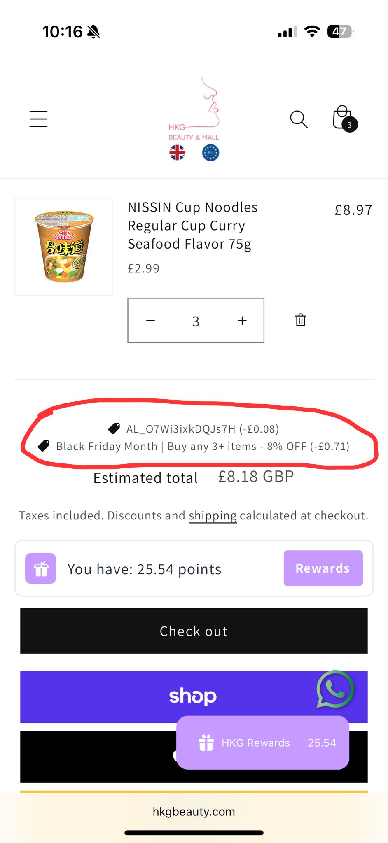
Task: Tap the search magnifier icon
Action: pos(299,119)
